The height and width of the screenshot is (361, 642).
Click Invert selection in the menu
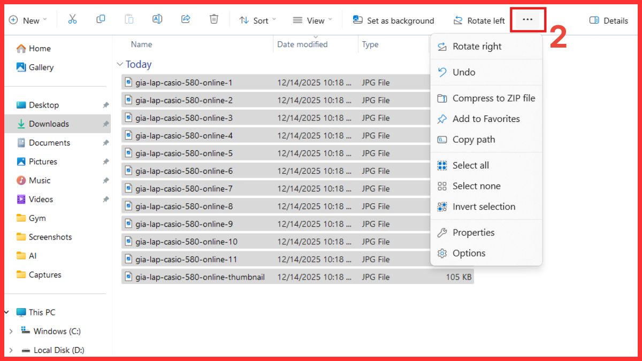point(484,206)
